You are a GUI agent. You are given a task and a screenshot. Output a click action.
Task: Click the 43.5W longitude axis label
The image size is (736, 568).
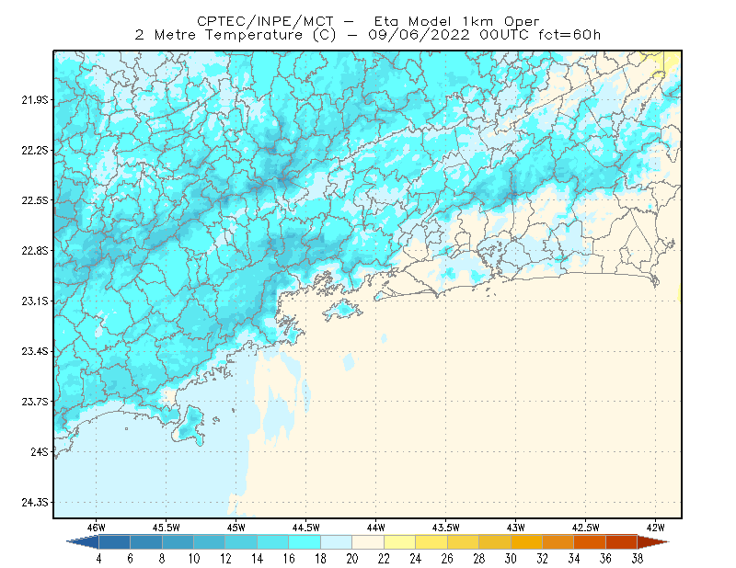point(445,528)
